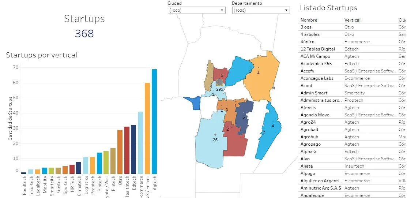Screen dimensions: 407x198
Task: Click the Vertical column header
Action: (352, 20)
